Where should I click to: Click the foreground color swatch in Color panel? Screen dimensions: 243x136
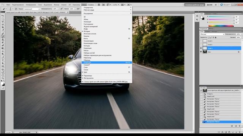point(202,17)
